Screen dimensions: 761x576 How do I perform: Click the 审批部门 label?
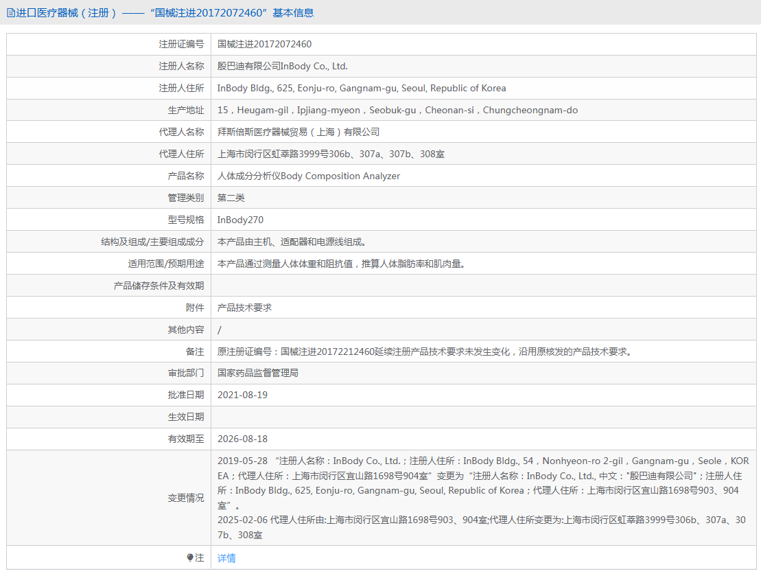[x=186, y=373]
